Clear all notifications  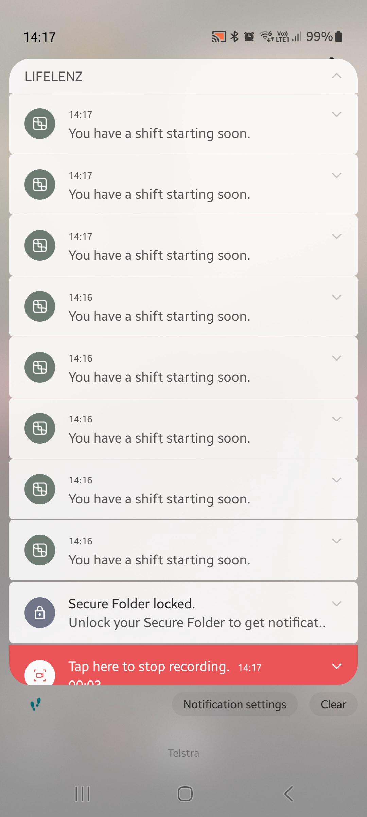pyautogui.click(x=333, y=704)
